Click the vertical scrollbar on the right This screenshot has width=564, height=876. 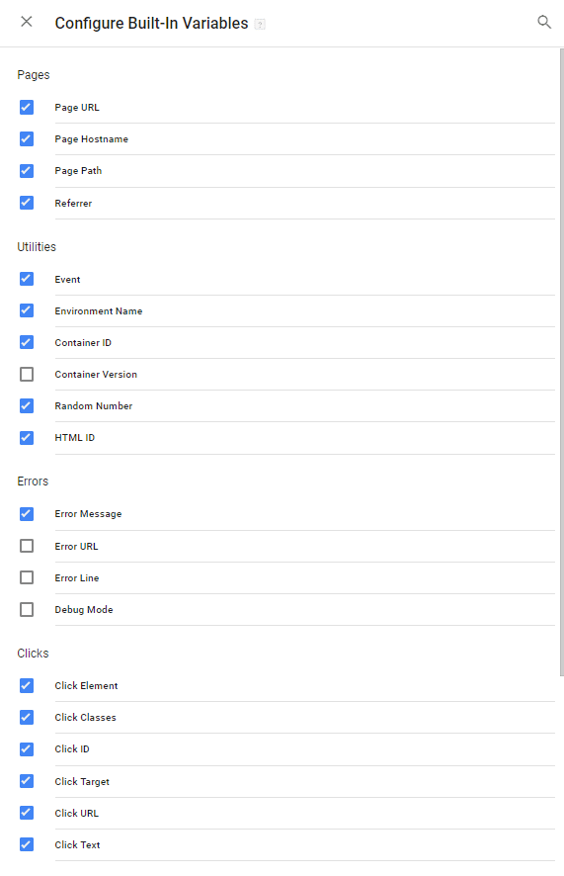561,362
